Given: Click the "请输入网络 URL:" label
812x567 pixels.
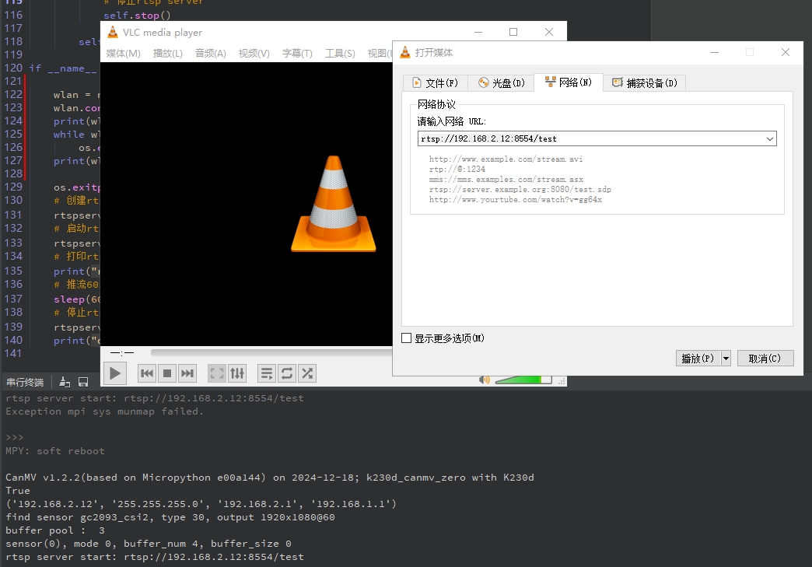Looking at the screenshot, I should click(452, 121).
